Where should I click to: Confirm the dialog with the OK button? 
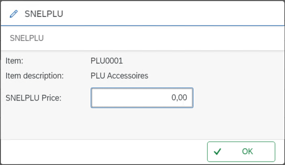241,151
